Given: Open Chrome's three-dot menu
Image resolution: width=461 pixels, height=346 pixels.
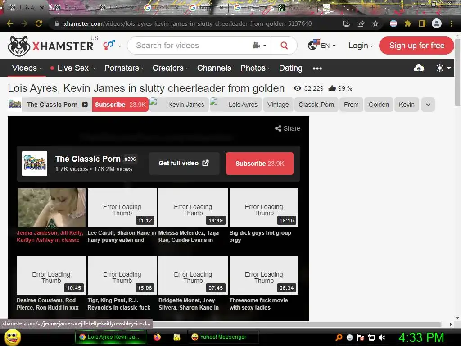Looking at the screenshot, I should 451,23.
